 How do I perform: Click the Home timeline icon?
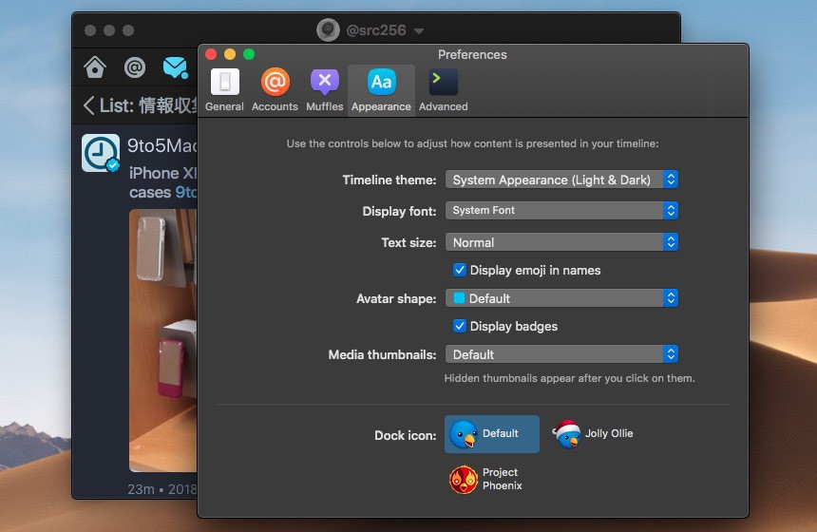[x=95, y=67]
